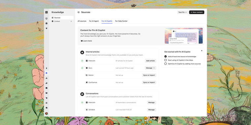251x125 pixels.
Task: Click the Conversations chat bubble icon
Action: [x=82, y=94]
